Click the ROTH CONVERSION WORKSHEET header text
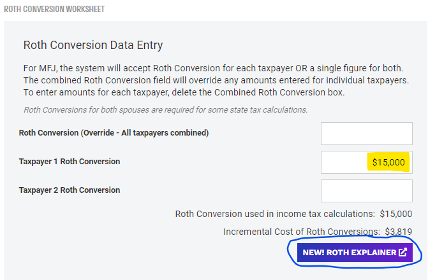The height and width of the screenshot is (280, 428). [54, 10]
